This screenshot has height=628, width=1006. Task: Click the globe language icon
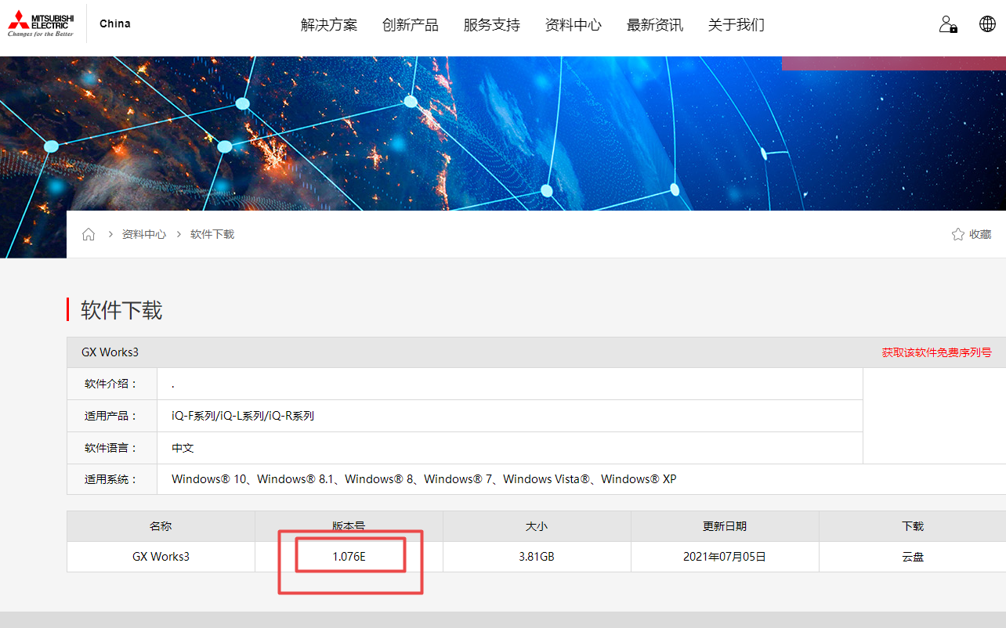(987, 23)
